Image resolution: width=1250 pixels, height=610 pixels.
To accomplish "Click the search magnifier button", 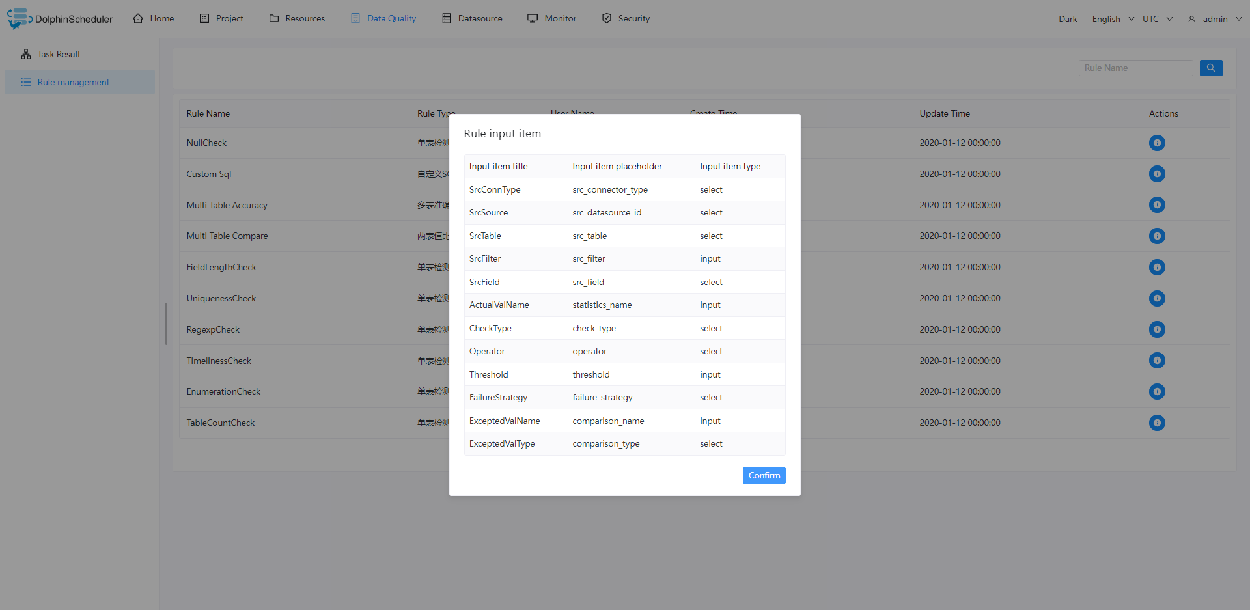I will pos(1210,68).
